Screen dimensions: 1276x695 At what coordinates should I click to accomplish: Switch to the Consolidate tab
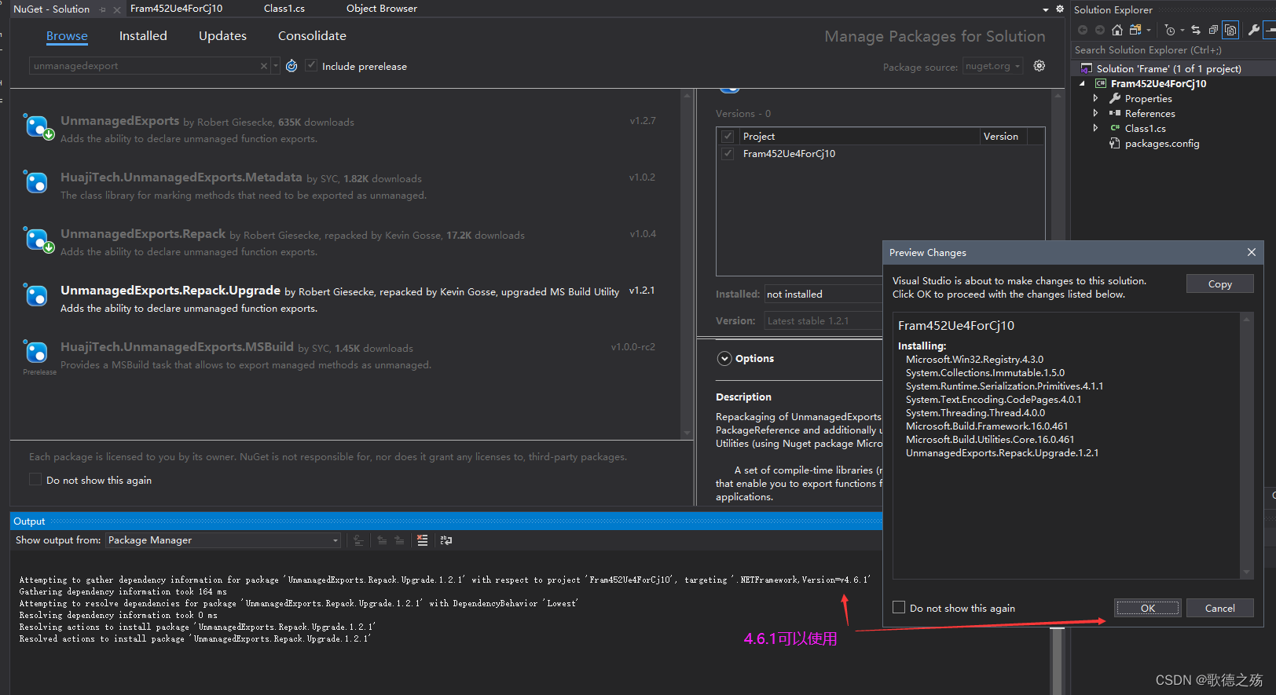tap(312, 36)
